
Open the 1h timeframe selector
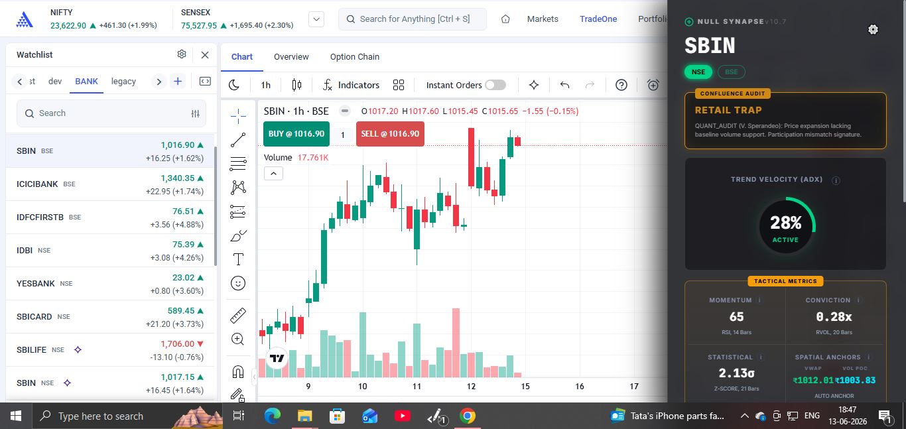coord(266,85)
